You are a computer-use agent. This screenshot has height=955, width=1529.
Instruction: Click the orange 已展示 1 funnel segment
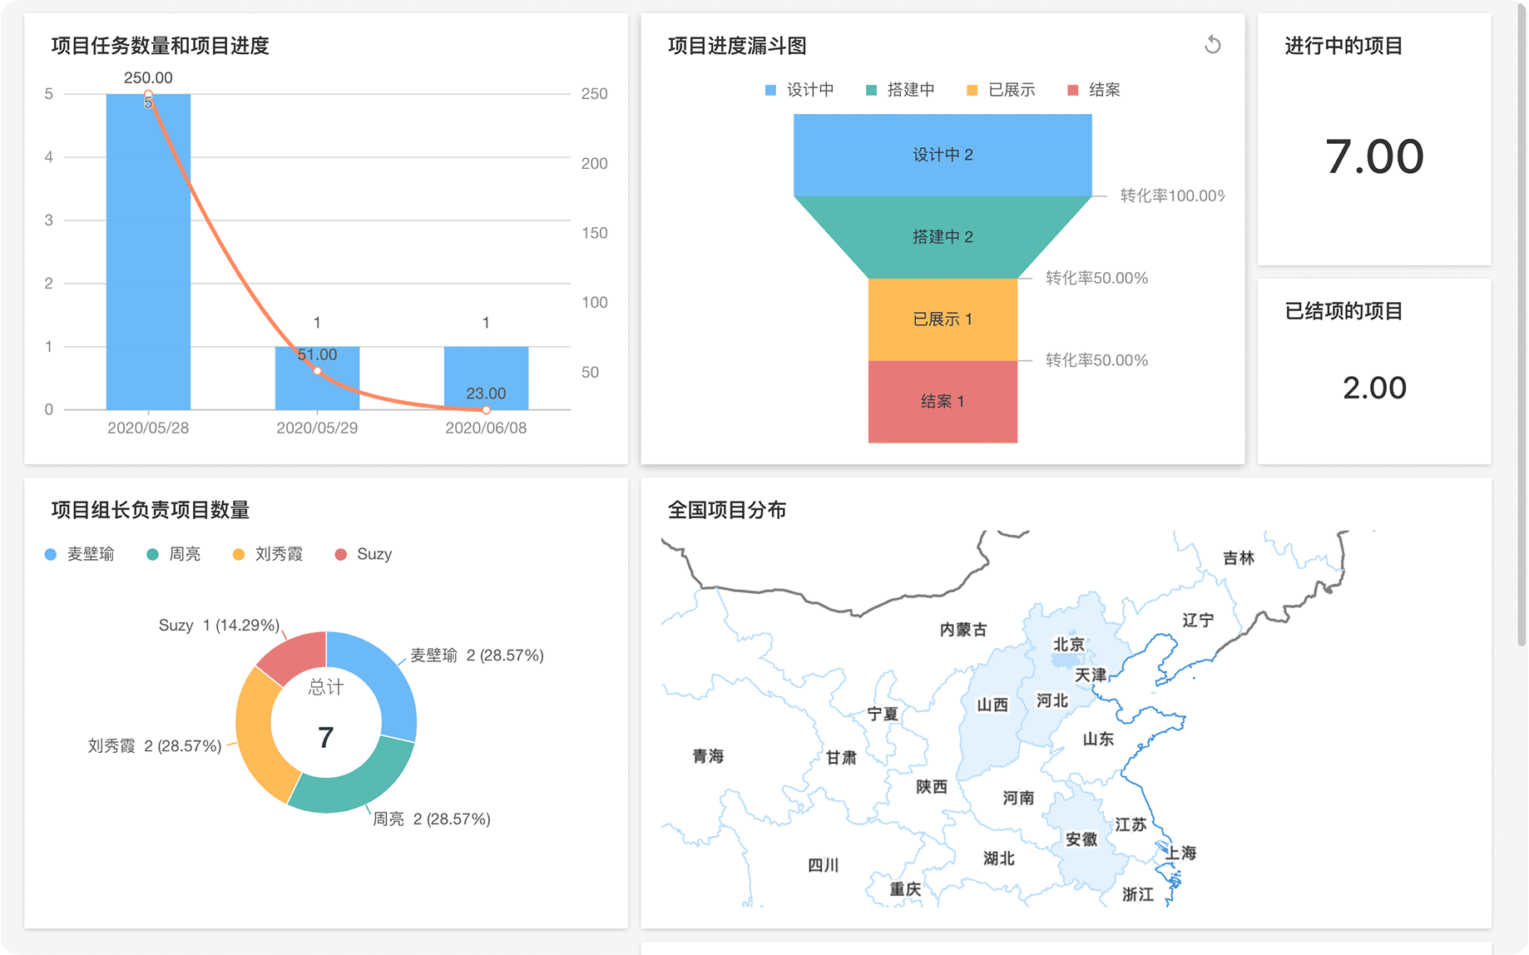(942, 319)
